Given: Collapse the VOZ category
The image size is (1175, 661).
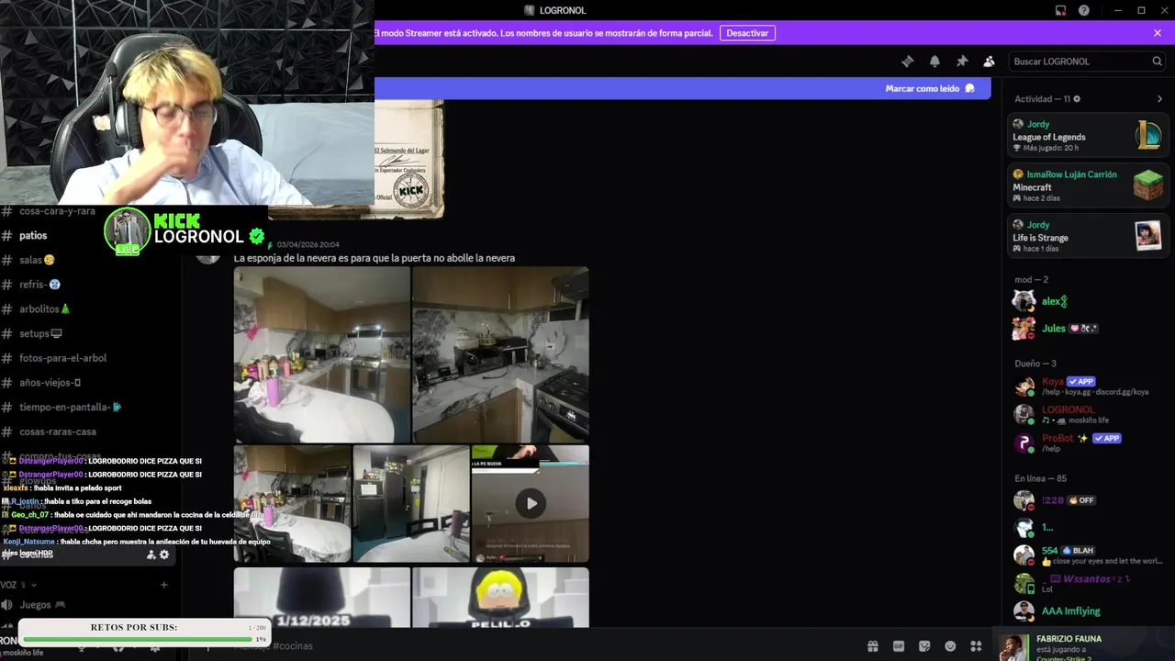Looking at the screenshot, I should click(x=18, y=585).
